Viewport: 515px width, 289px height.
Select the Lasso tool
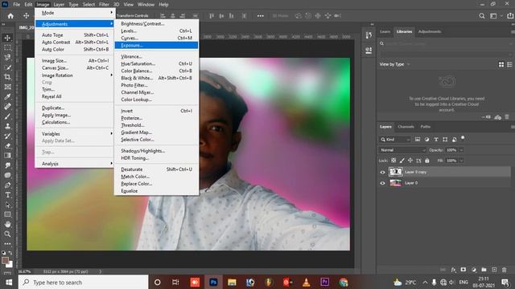coord(7,57)
